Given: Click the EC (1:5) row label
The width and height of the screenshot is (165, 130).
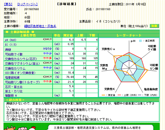Looking at the screenshot, I should coord(11,45).
